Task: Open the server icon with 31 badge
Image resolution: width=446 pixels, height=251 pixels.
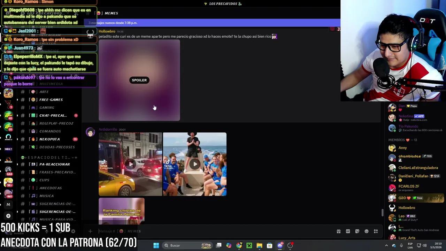Action: click(x=8, y=126)
